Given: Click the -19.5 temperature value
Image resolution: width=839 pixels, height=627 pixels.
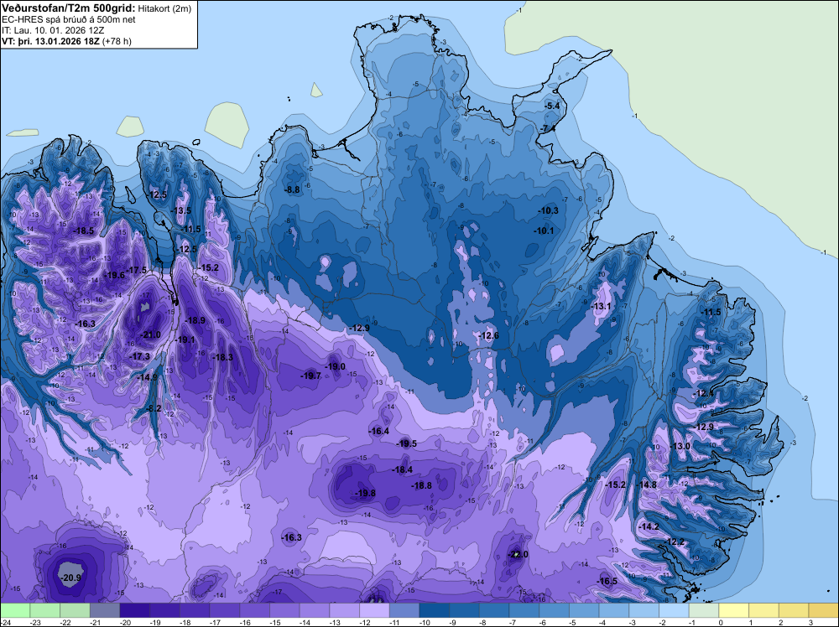Looking at the screenshot, I should click(x=407, y=443).
